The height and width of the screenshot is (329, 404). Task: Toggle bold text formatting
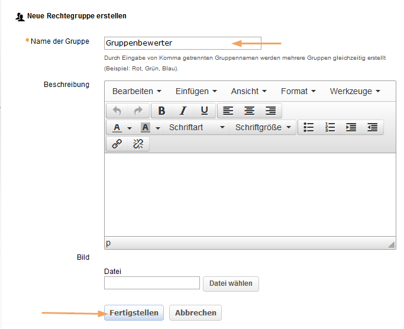tap(161, 111)
